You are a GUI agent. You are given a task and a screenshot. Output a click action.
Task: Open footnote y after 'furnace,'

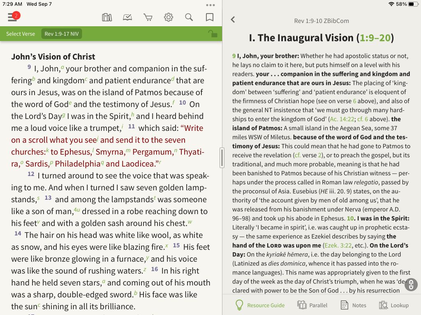[148, 258]
